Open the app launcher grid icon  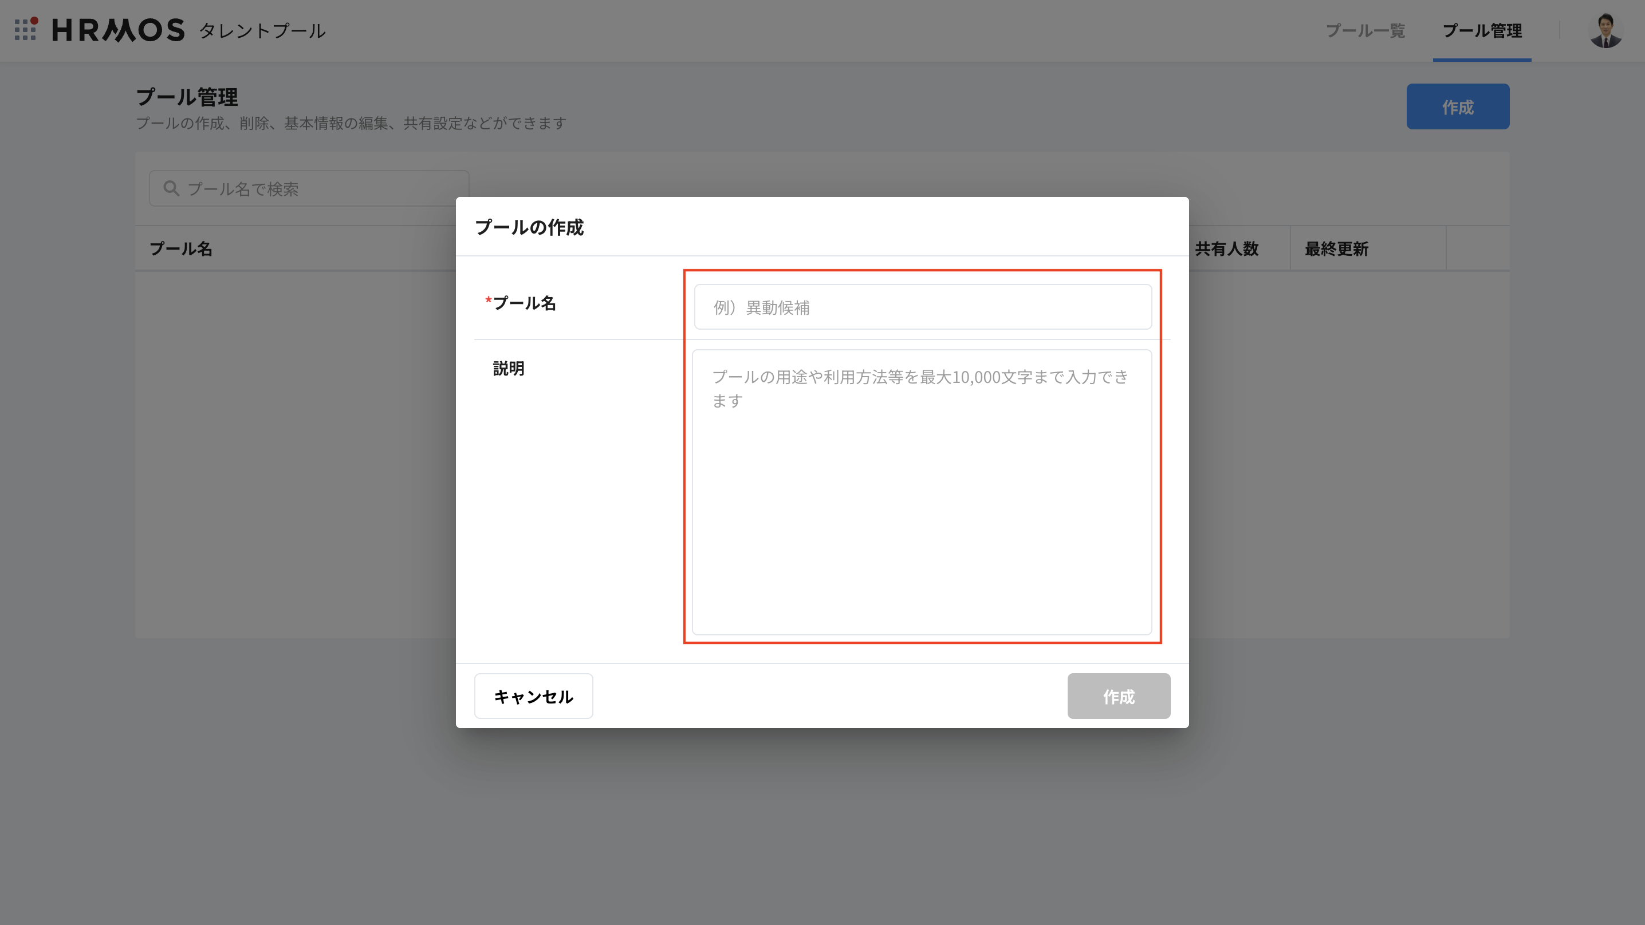[x=26, y=29]
